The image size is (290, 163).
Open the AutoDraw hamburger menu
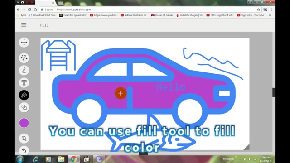point(24,25)
